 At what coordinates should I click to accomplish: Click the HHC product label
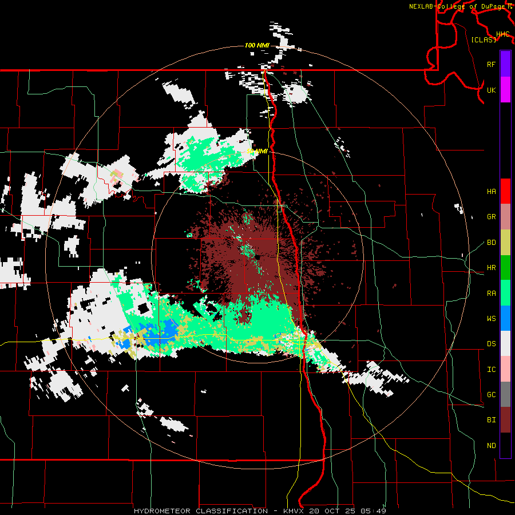click(502, 34)
